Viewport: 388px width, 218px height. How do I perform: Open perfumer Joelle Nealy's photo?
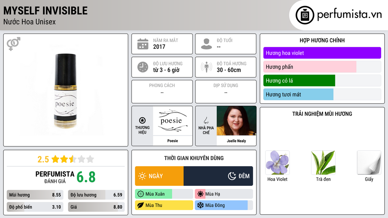coord(236,121)
